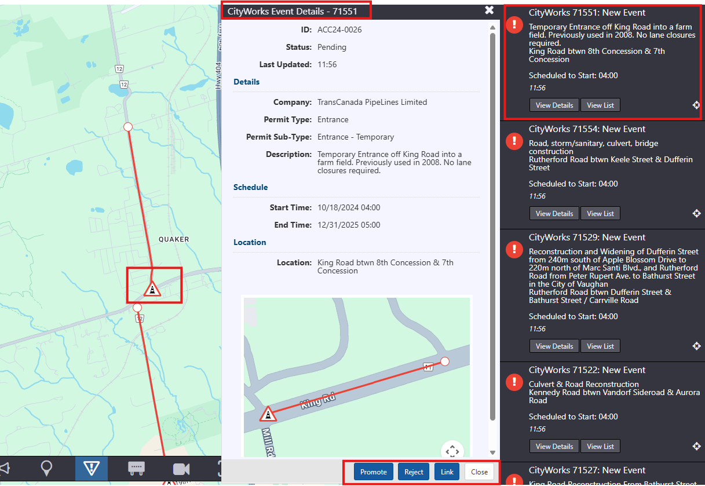
Task: Recenter the mini map using pan control
Action: (x=452, y=451)
